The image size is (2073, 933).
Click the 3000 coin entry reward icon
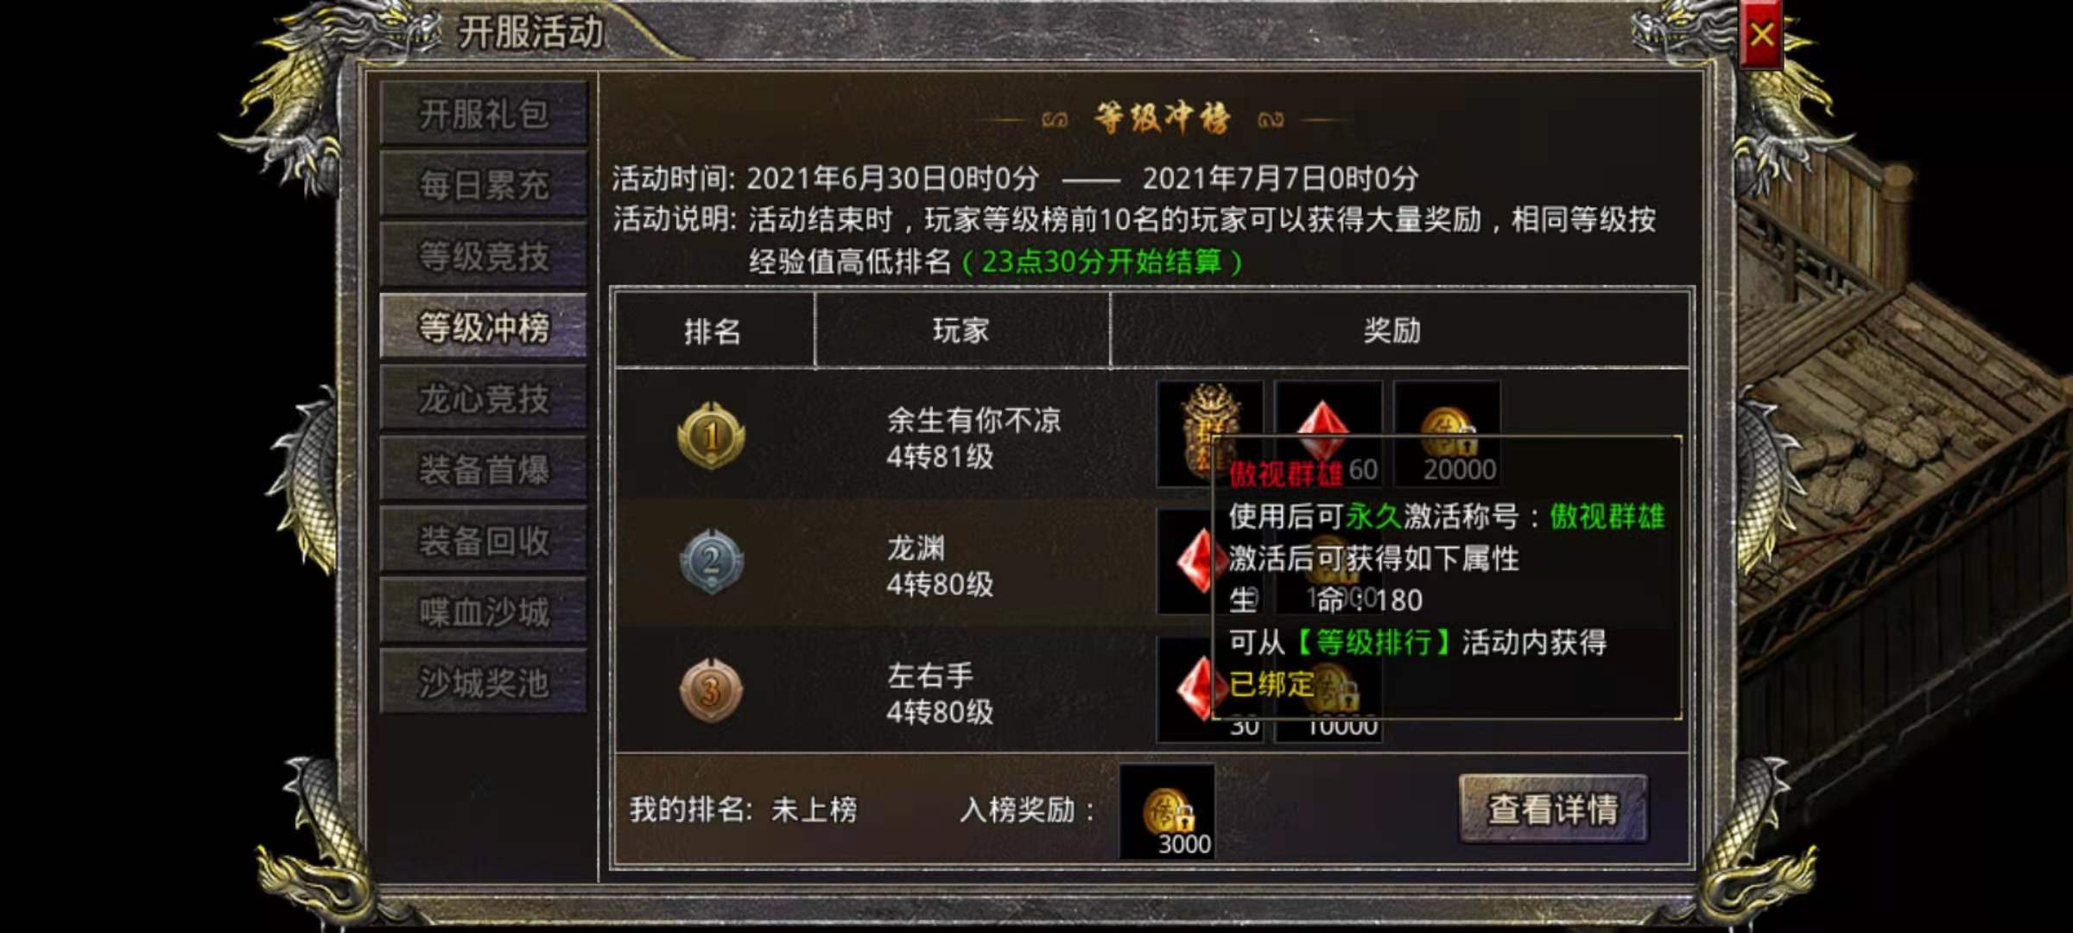tap(1168, 811)
